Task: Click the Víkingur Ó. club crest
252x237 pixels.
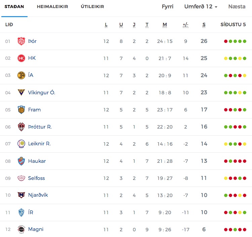Action: (x=21, y=93)
